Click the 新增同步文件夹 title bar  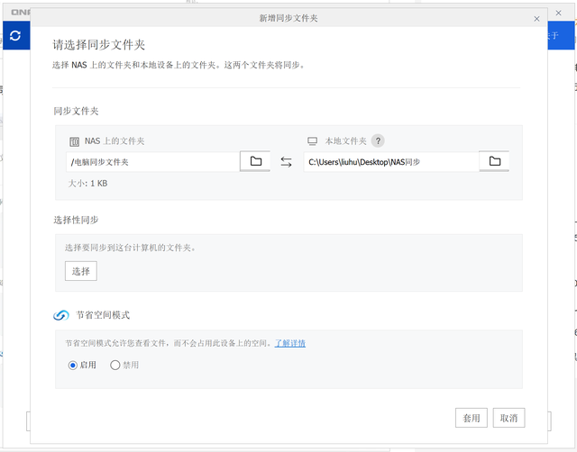coord(288,18)
